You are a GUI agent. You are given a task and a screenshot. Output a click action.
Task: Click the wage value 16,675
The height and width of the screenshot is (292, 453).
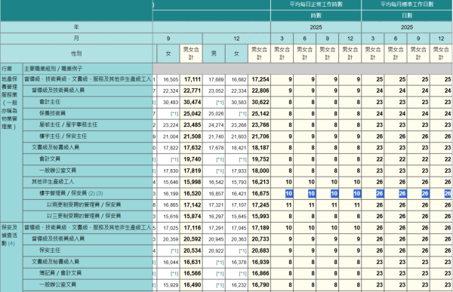[260, 193]
